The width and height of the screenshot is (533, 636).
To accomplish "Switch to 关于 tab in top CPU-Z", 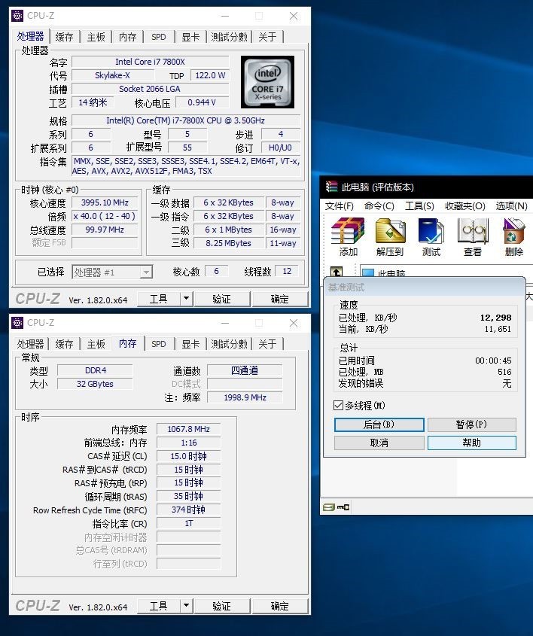I will pos(267,37).
